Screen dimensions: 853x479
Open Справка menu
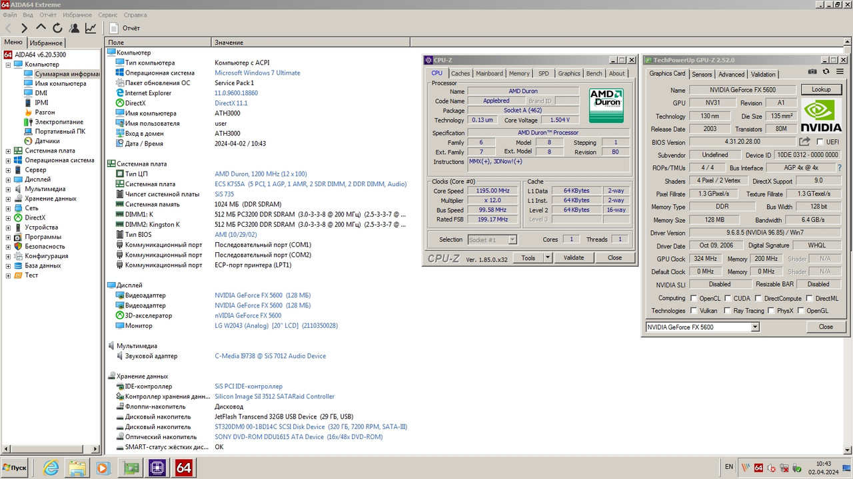click(x=135, y=15)
